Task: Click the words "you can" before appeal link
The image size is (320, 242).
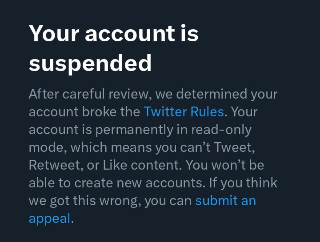Action: (168, 201)
